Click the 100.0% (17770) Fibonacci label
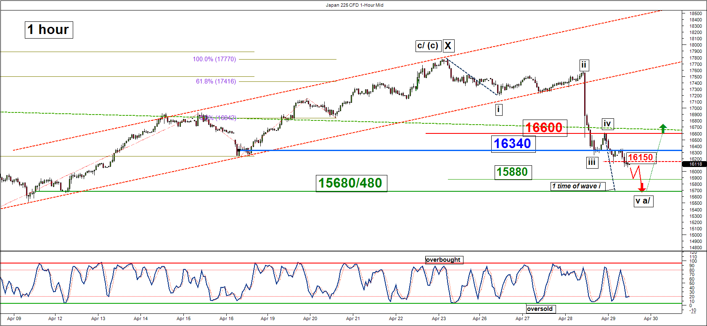The width and height of the screenshot is (707, 326). [214, 59]
